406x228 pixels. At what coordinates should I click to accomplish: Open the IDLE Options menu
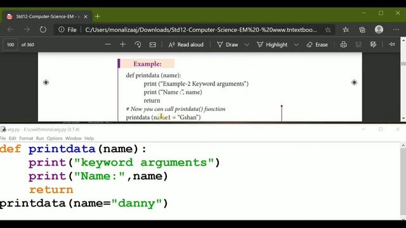(x=55, y=138)
